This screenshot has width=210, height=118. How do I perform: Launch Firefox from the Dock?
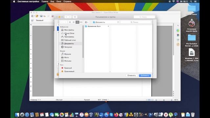click(116, 115)
